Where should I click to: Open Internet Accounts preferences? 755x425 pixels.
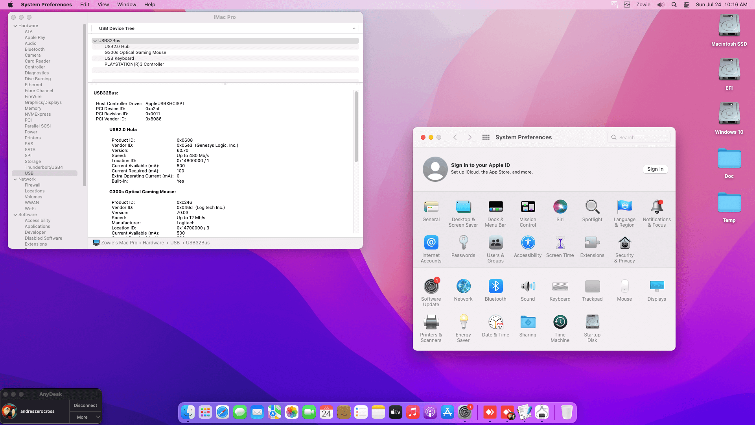pos(431,249)
